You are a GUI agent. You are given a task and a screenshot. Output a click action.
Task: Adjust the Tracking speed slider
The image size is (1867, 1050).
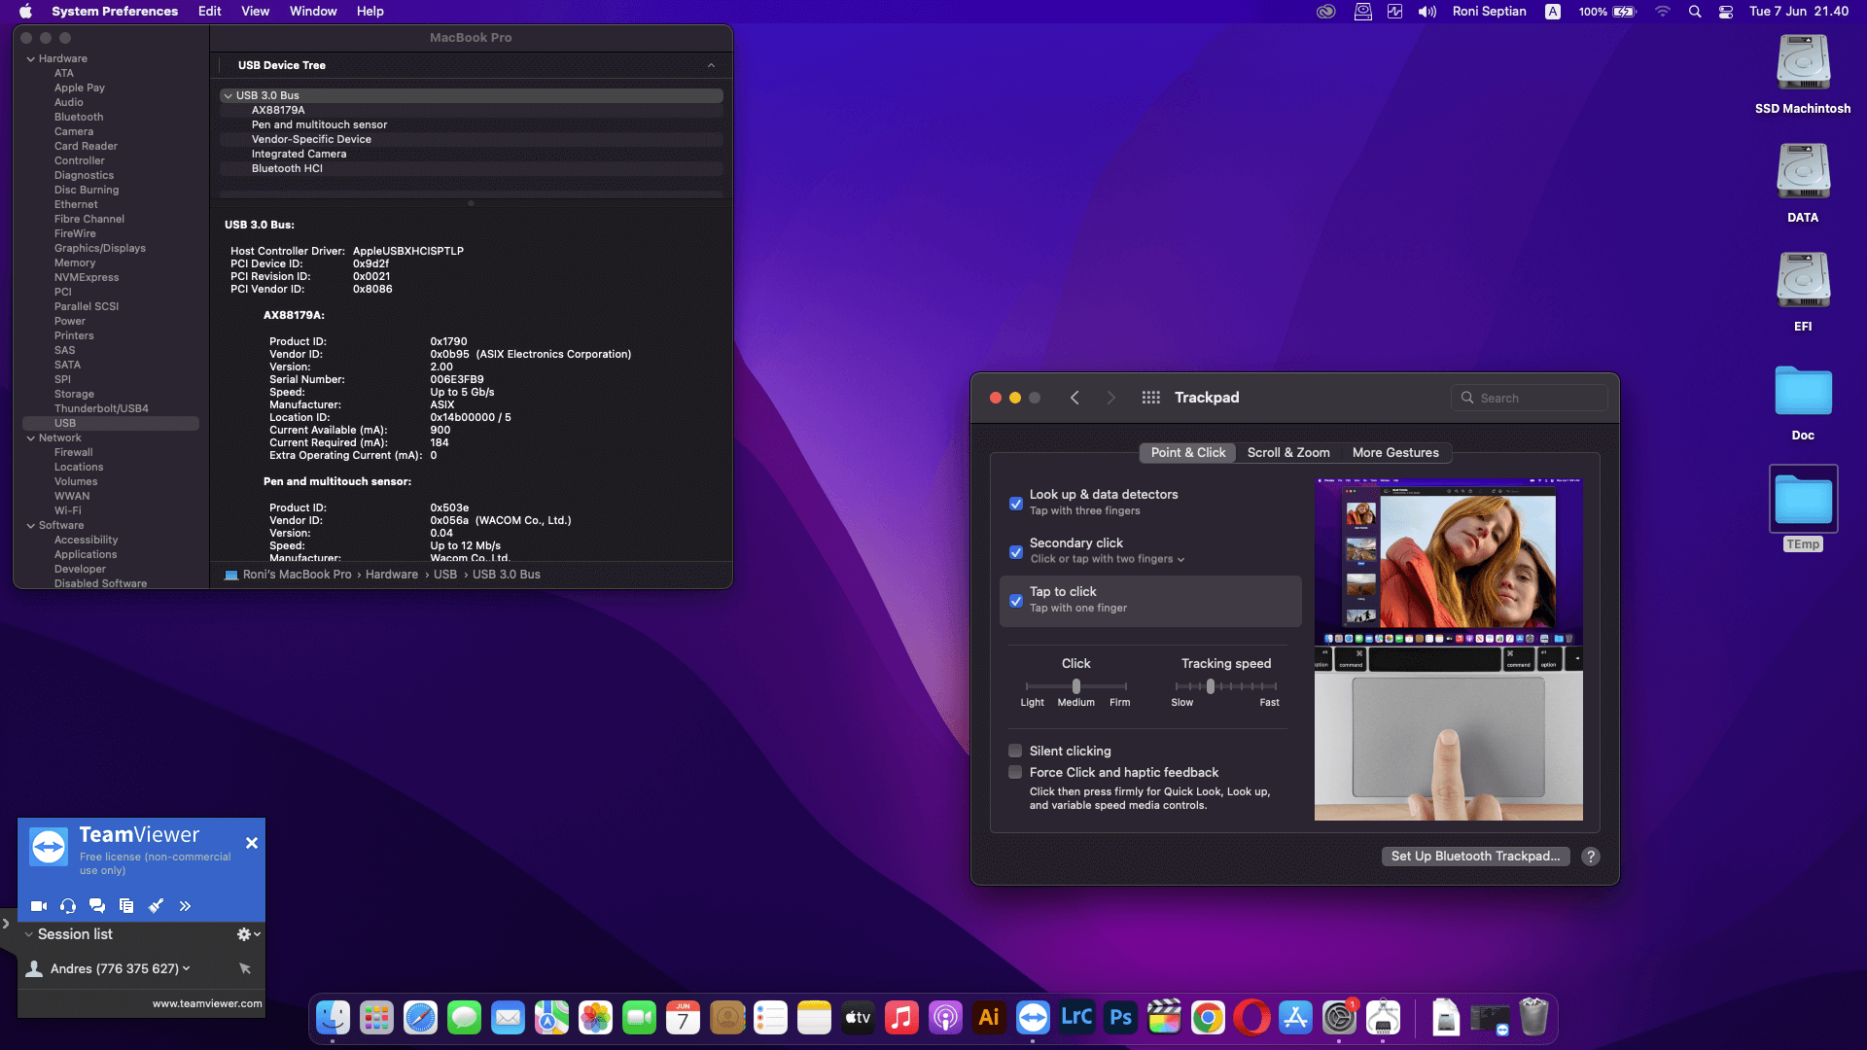[1211, 686]
